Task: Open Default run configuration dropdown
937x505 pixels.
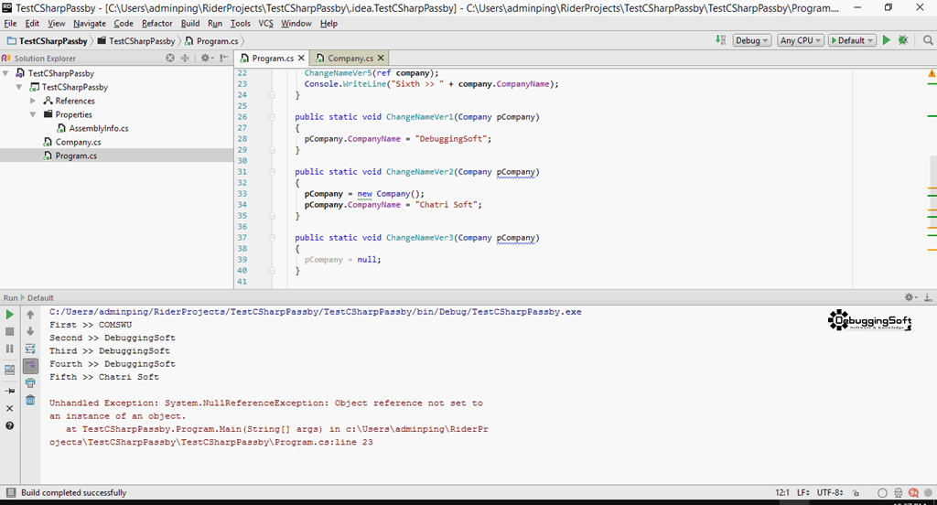Action: click(852, 40)
